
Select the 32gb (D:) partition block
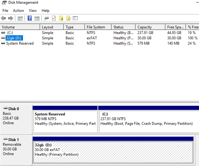pos(113,150)
